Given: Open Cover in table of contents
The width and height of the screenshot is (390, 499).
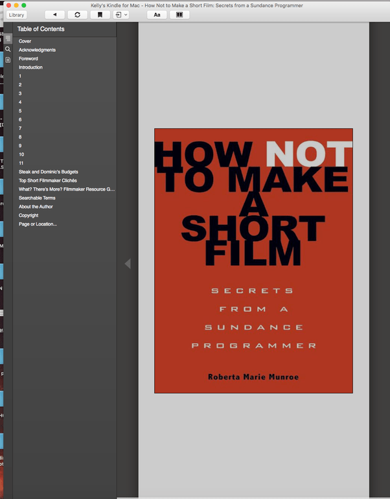Looking at the screenshot, I should tap(25, 41).
